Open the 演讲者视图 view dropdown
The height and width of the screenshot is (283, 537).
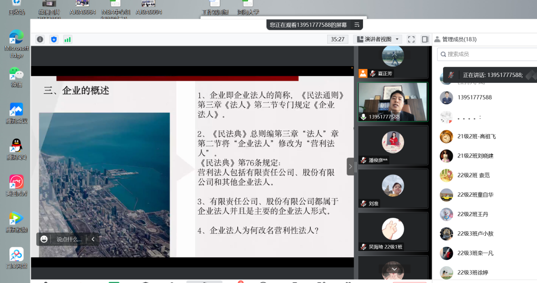(378, 39)
